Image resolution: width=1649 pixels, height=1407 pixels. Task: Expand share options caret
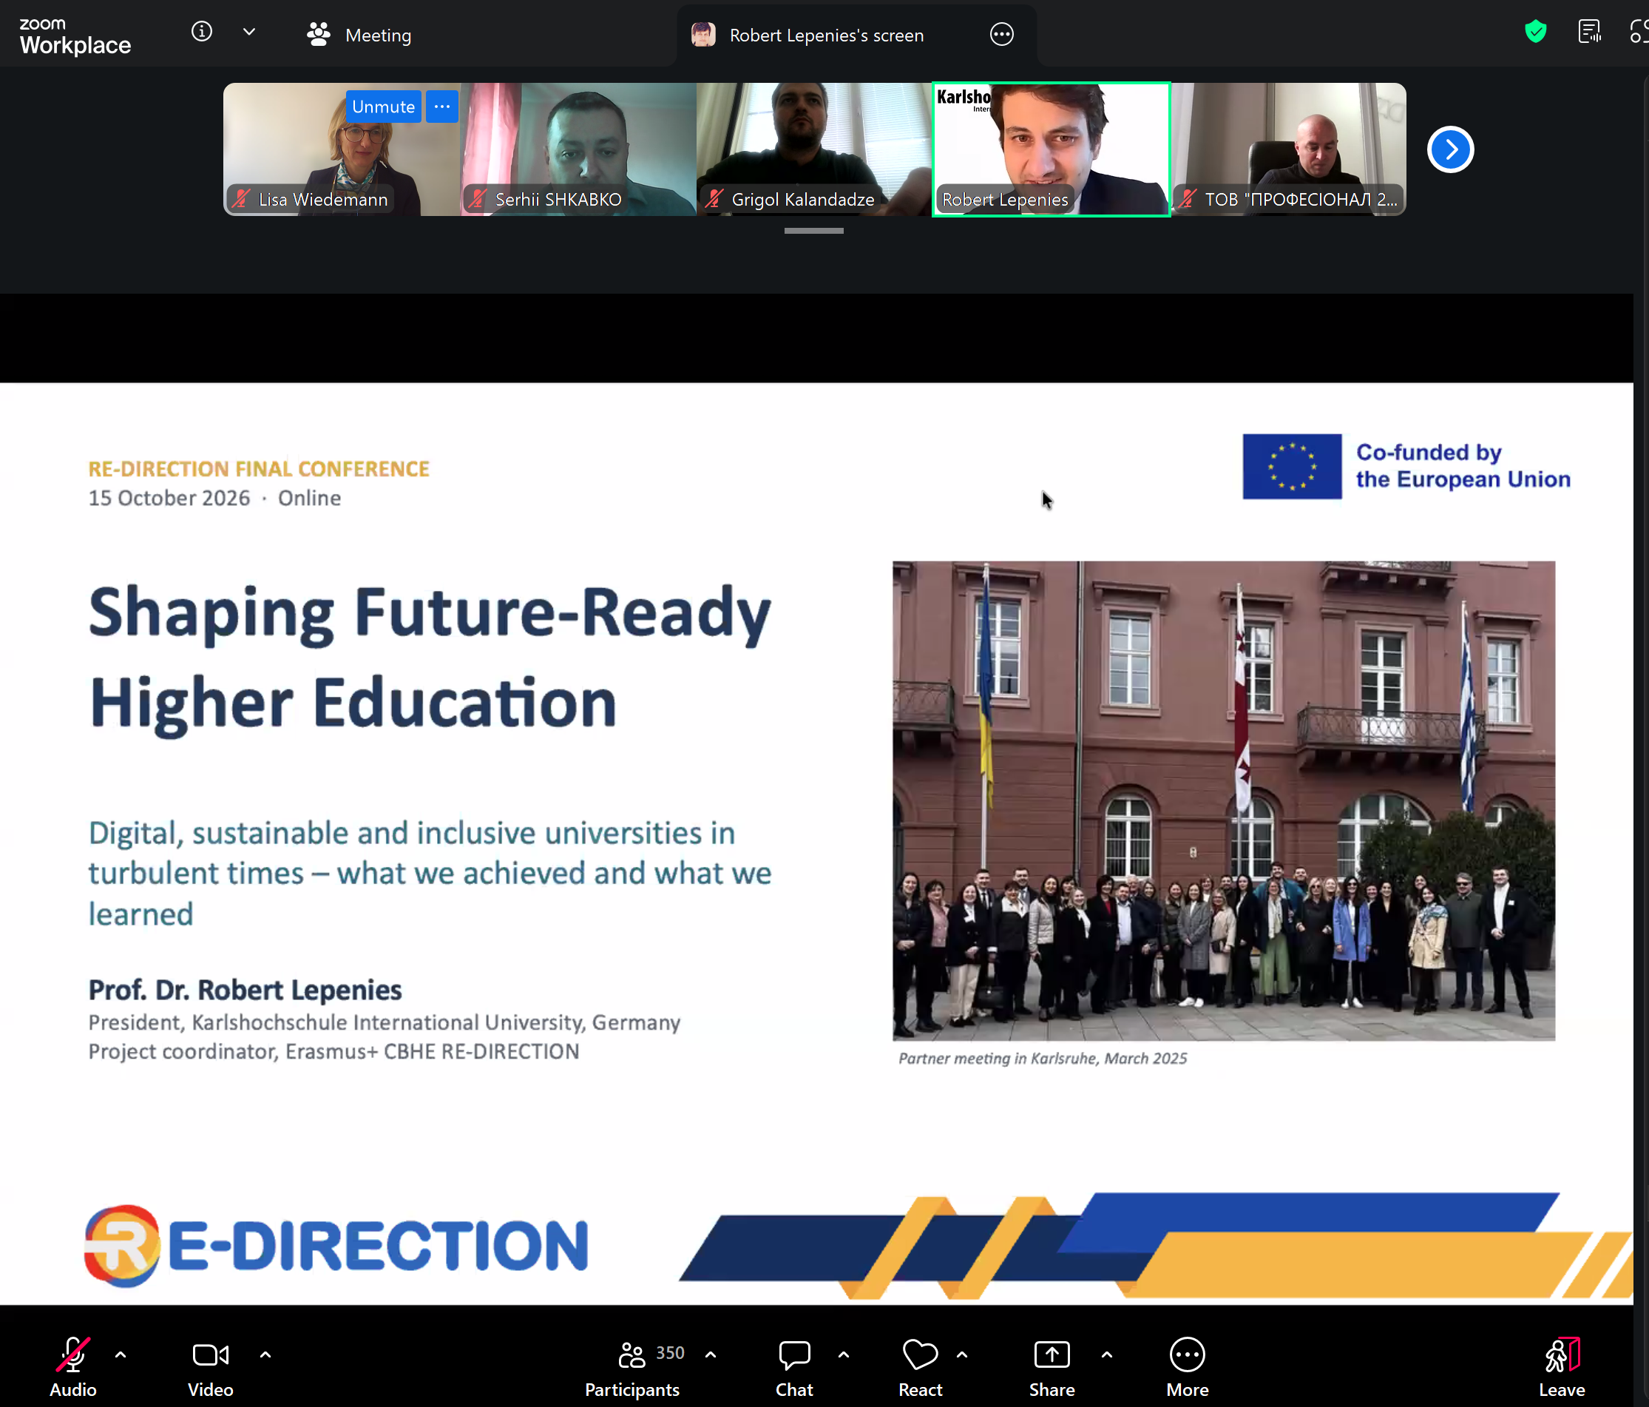(1107, 1354)
